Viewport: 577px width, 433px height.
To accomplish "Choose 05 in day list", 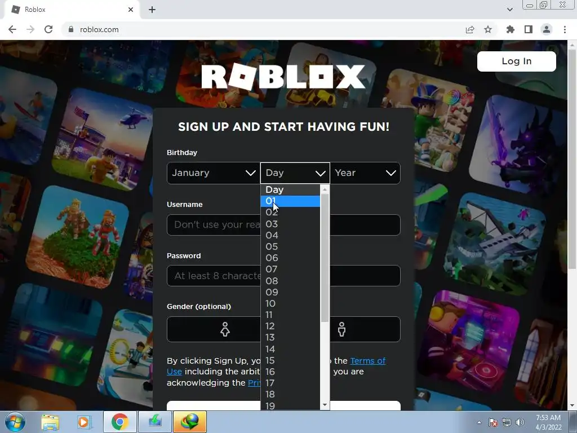I will 290,247.
